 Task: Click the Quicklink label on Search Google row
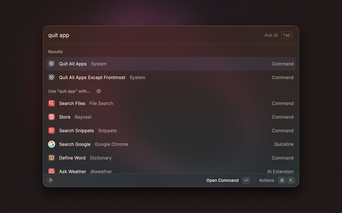click(284, 144)
